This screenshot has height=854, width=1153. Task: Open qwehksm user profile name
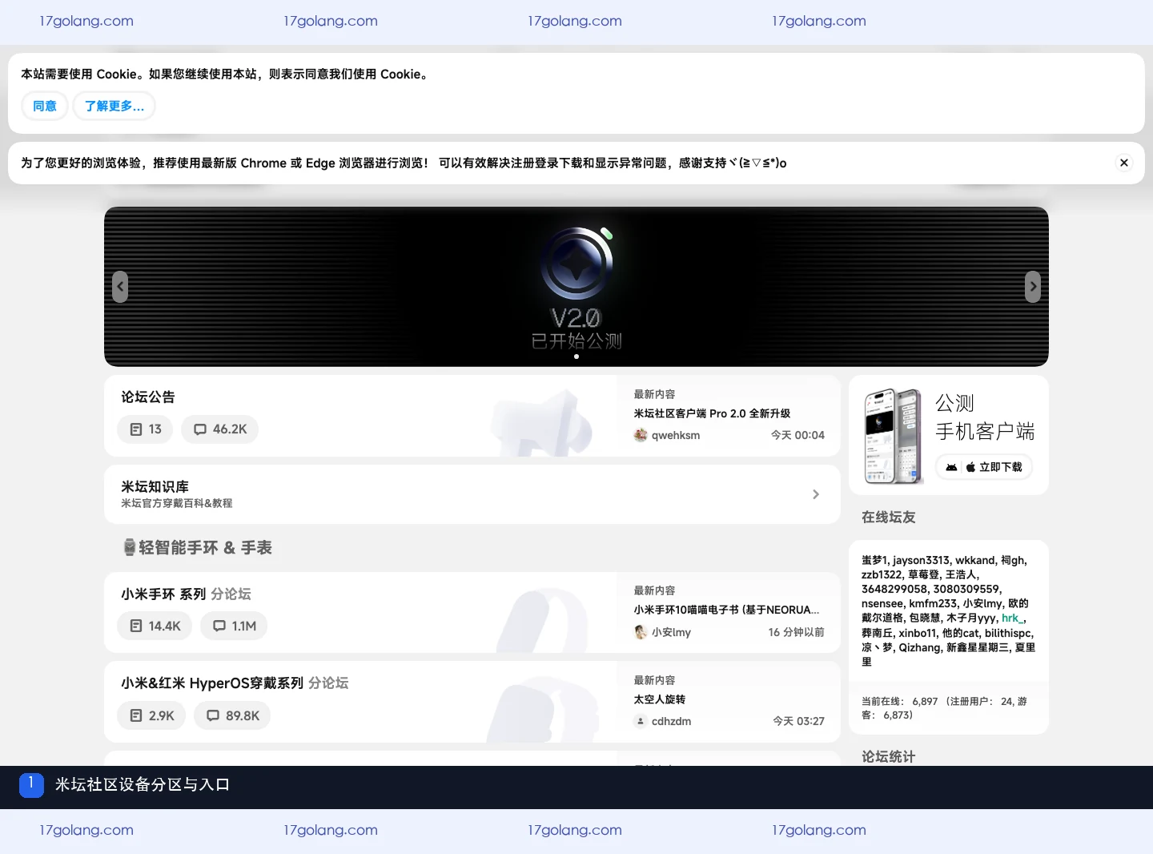click(x=676, y=435)
